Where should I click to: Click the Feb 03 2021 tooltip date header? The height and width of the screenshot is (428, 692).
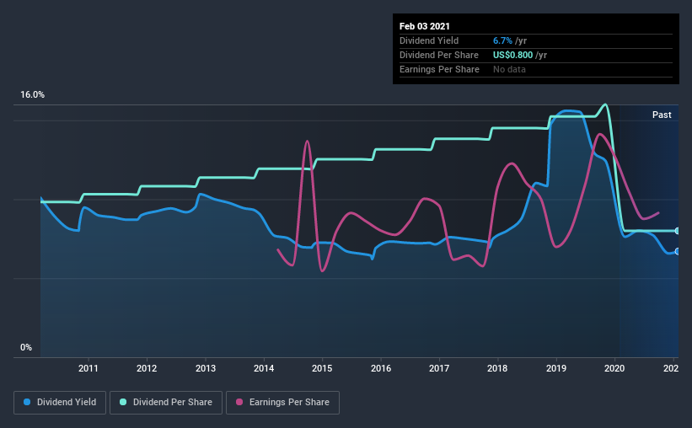click(x=425, y=26)
